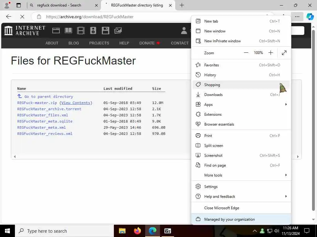The height and width of the screenshot is (237, 317).
Task: Add a new browser tab
Action: pos(182,5)
